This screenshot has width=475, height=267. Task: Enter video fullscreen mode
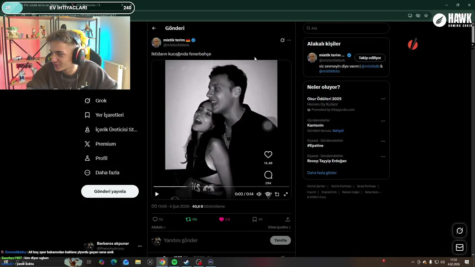(x=286, y=194)
